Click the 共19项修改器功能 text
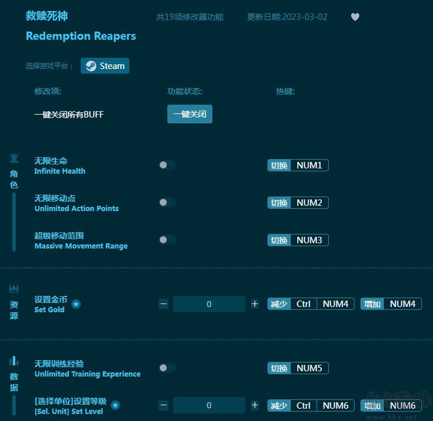The width and height of the screenshot is (433, 421). [x=190, y=17]
